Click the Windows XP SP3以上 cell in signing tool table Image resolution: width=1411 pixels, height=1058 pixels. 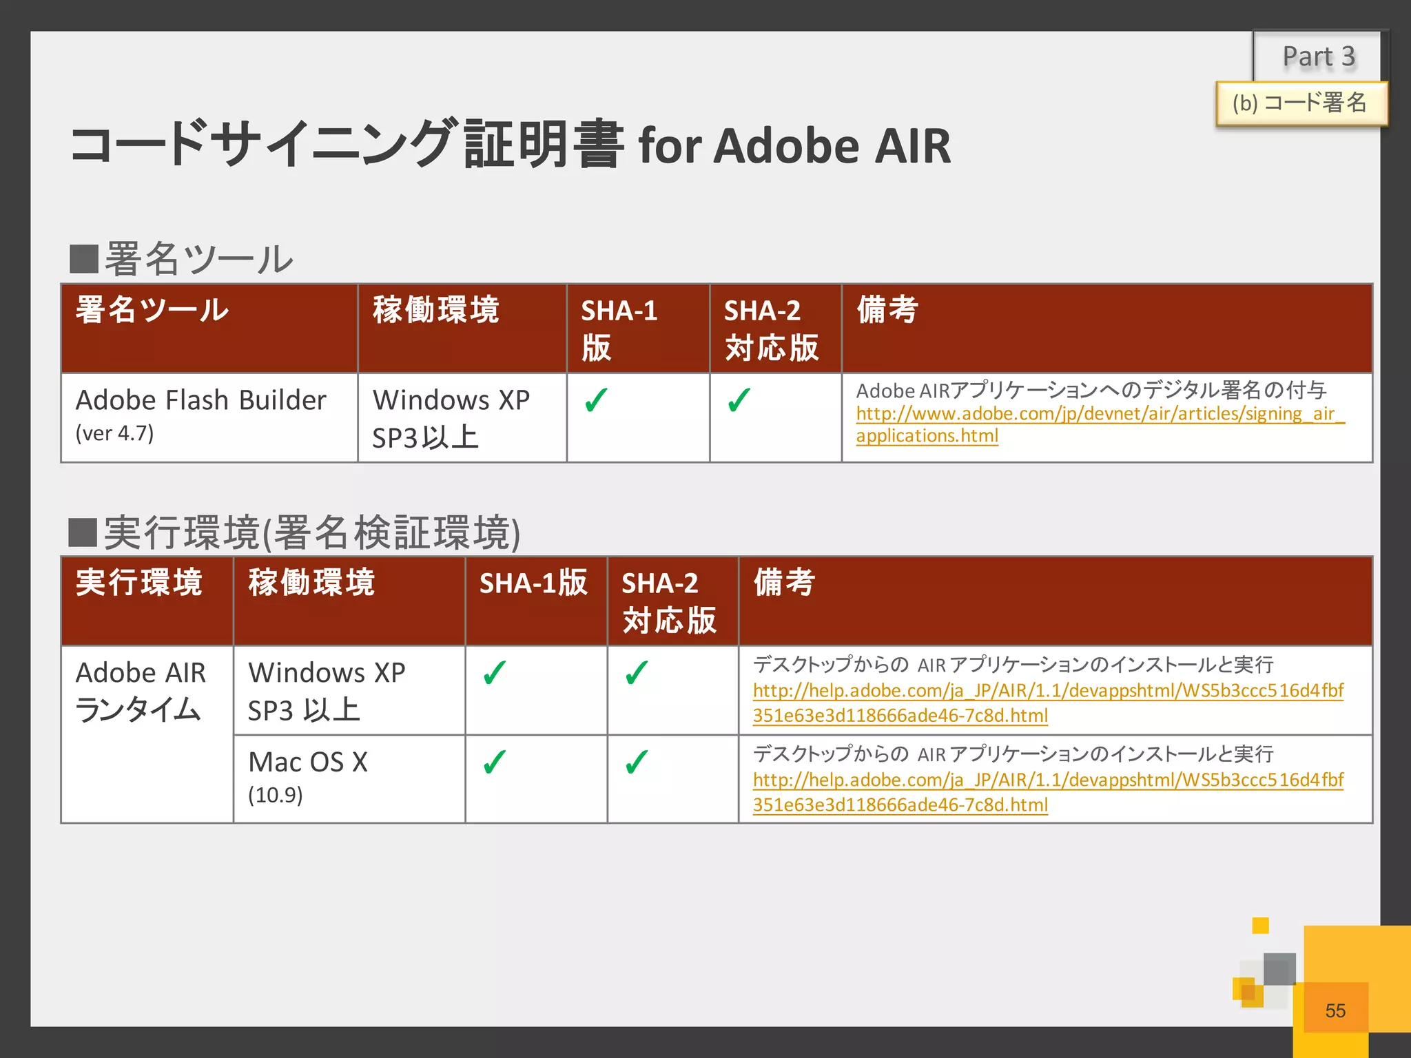click(462, 417)
